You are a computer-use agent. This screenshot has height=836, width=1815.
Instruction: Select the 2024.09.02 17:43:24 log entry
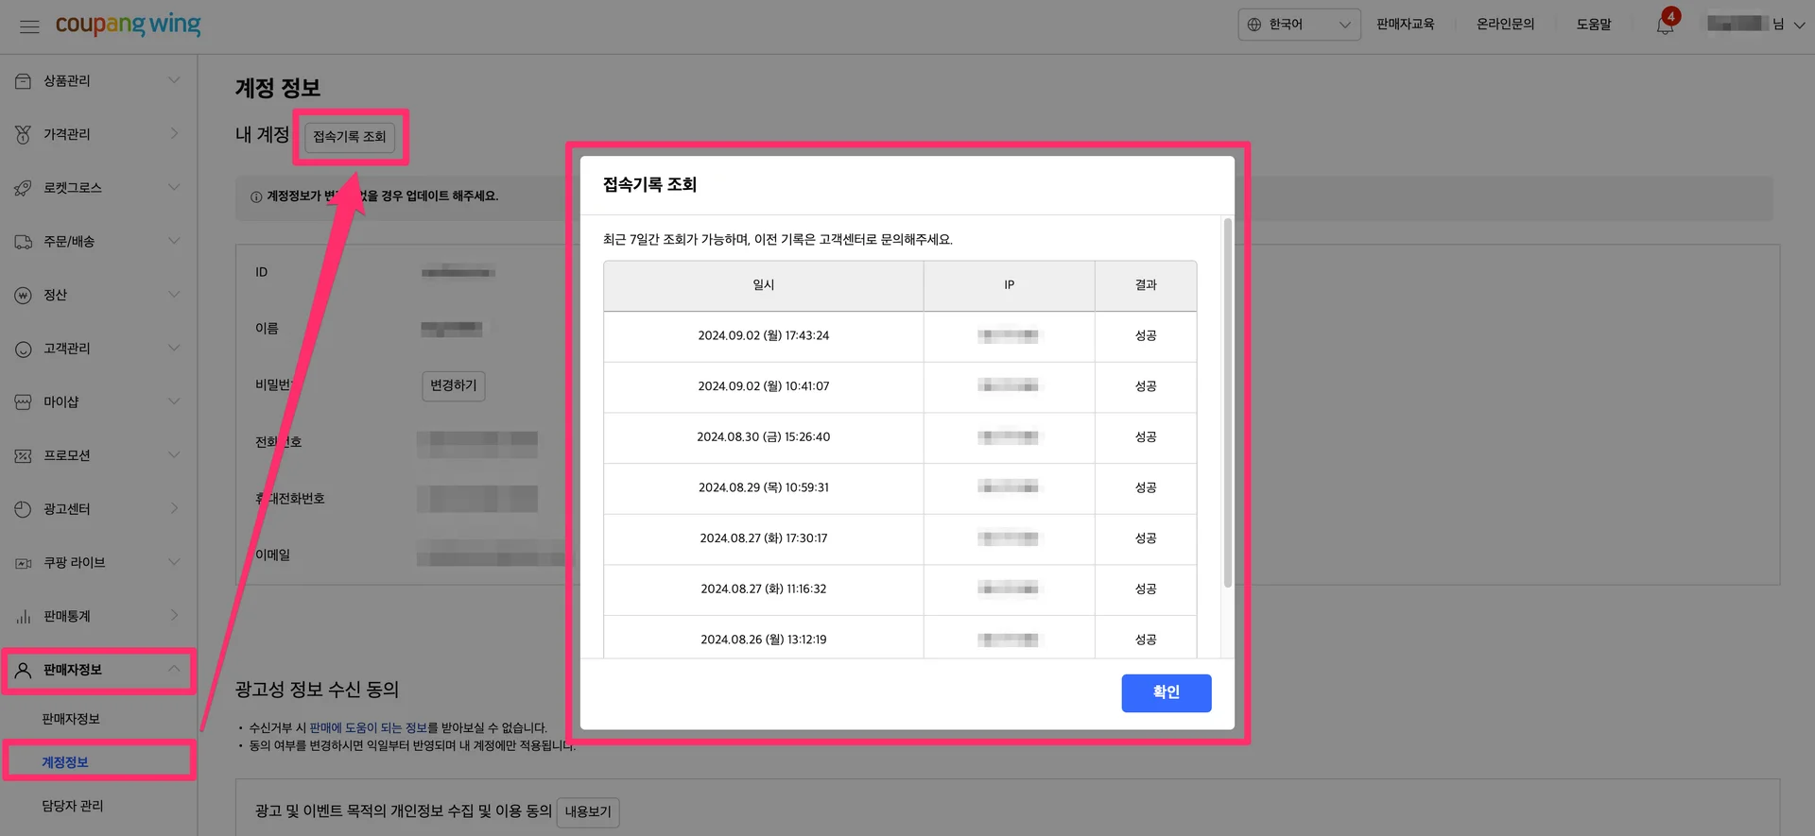(x=900, y=336)
